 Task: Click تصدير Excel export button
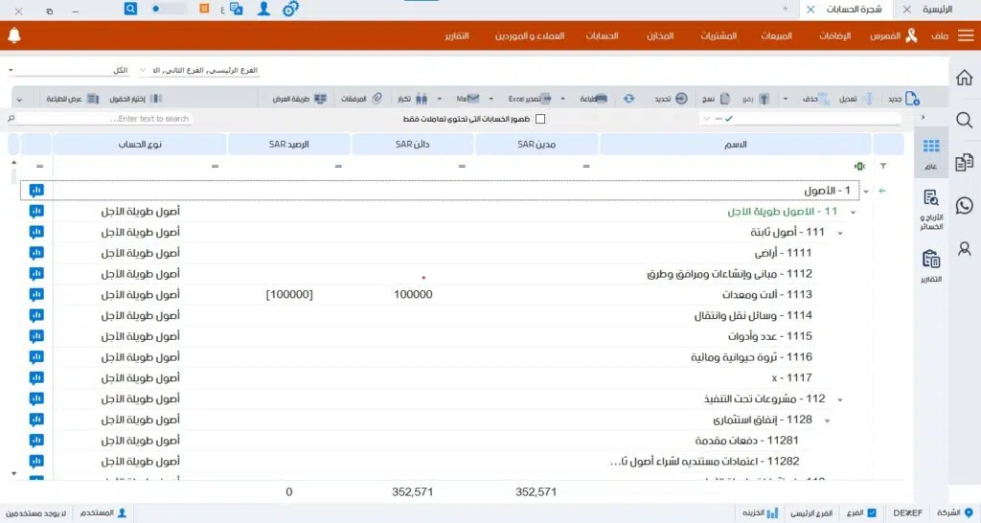point(530,99)
